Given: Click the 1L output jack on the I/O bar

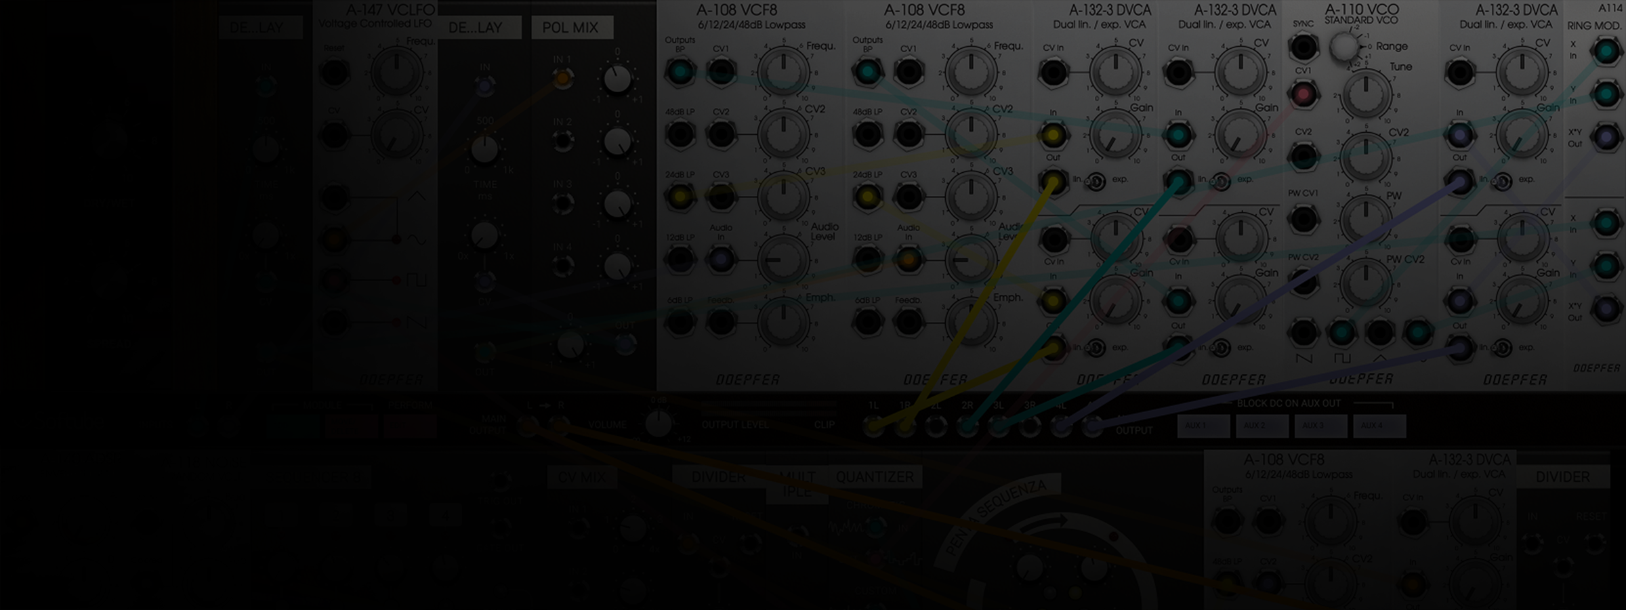Looking at the screenshot, I should point(873,427).
